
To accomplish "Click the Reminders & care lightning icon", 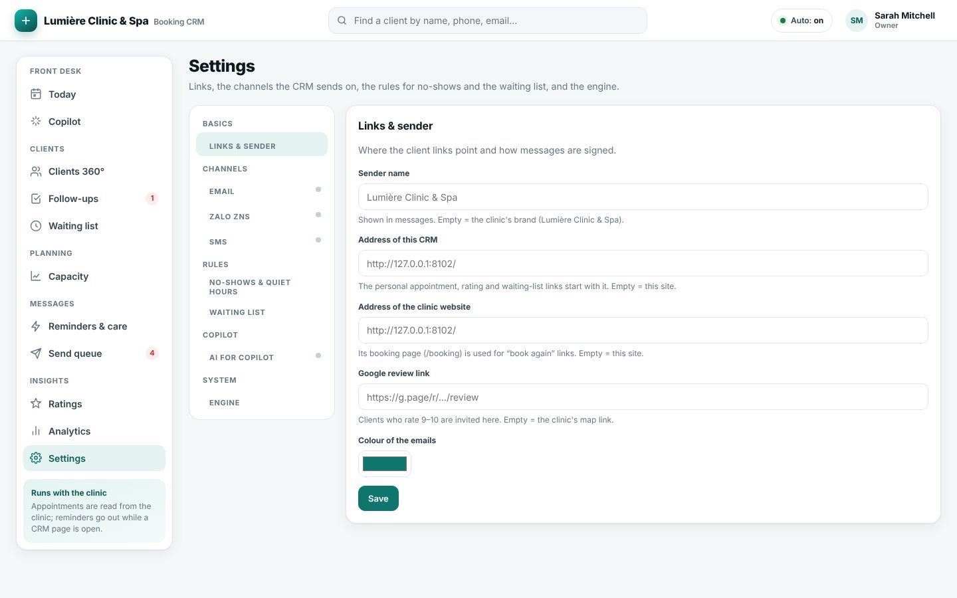I will click(36, 326).
